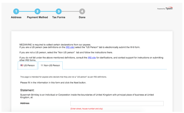The height and width of the screenshot is (113, 184).
Task: Click step 2 Payment Method circle
Action: click(37, 11)
